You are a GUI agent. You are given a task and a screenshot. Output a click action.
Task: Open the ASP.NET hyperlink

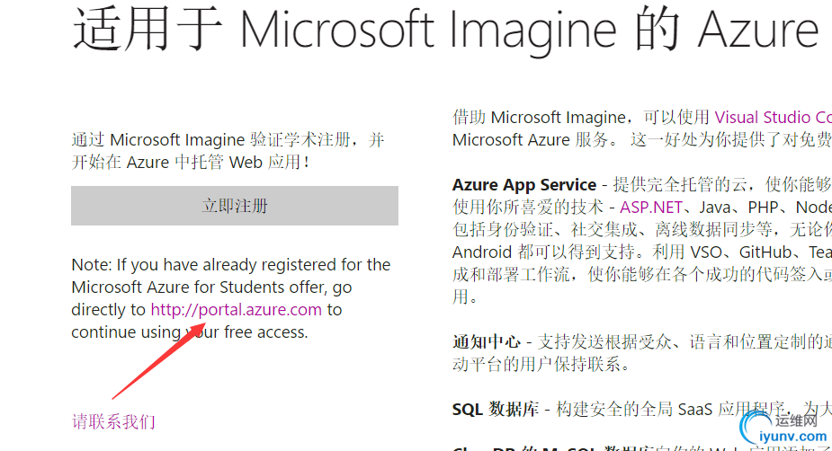[x=651, y=207]
